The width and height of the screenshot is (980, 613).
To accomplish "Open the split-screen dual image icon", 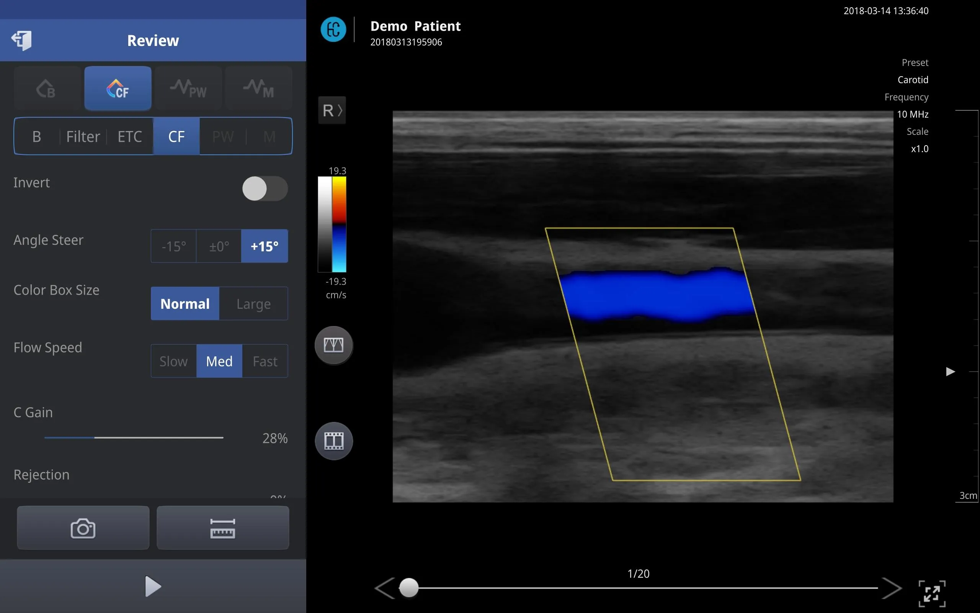I will click(333, 345).
